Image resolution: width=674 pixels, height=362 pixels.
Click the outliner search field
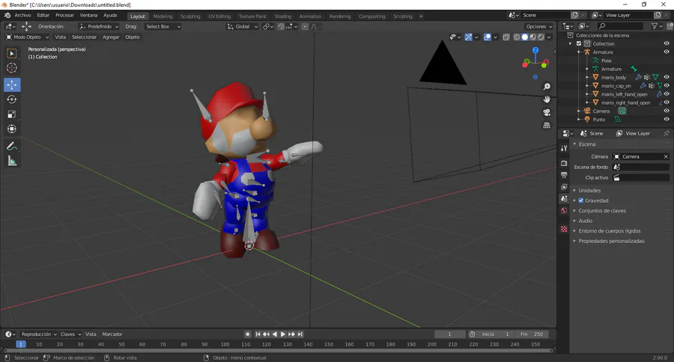click(619, 26)
